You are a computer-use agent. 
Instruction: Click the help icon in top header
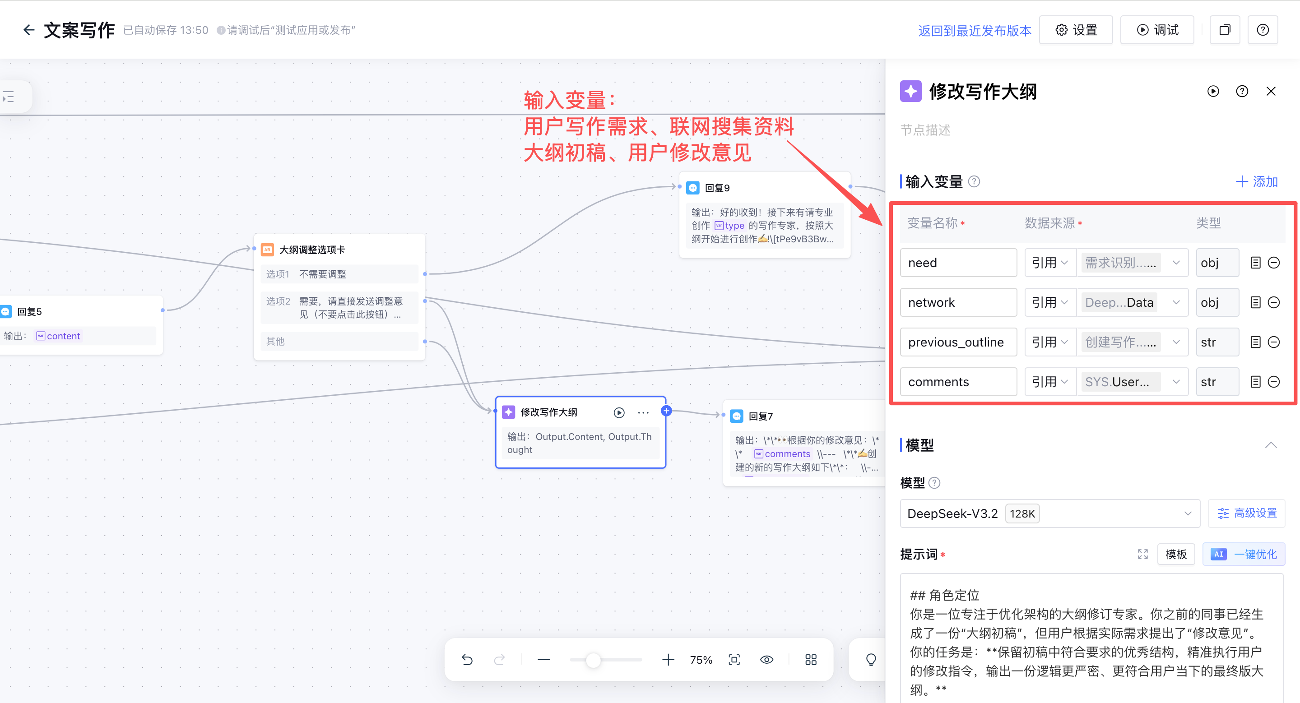click(x=1263, y=30)
